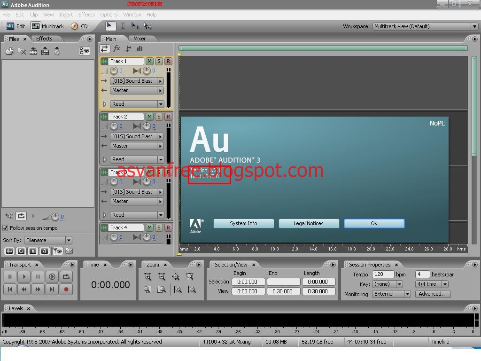The height and width of the screenshot is (361, 481).
Task: Arm Track 1 for record
Action: 168,61
